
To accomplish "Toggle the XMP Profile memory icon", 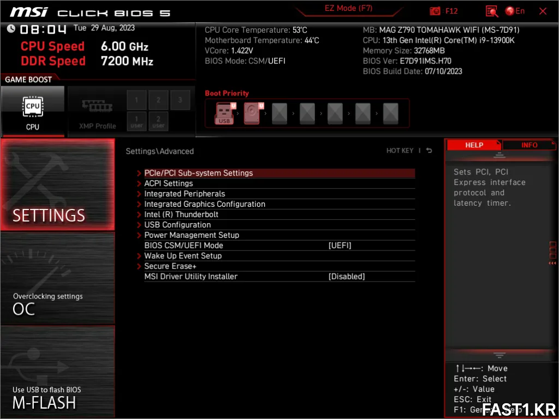I will click(x=97, y=106).
